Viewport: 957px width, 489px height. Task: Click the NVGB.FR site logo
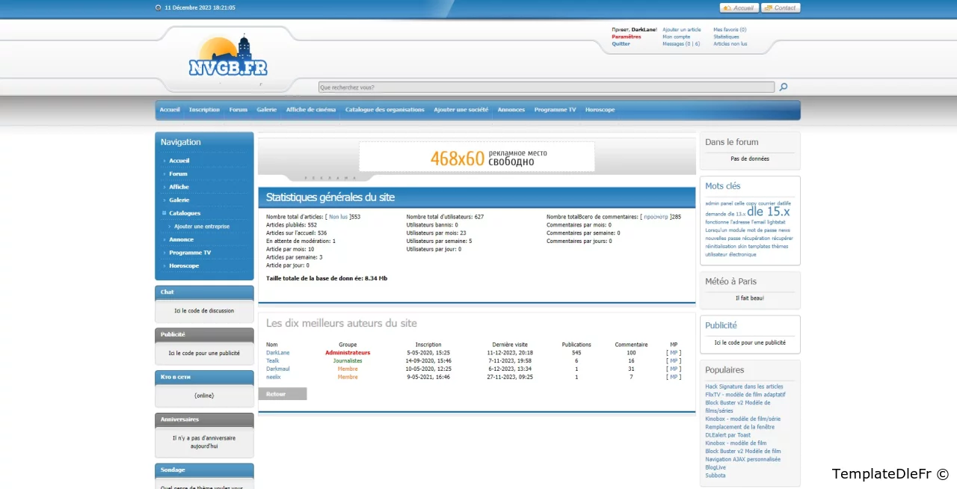(x=227, y=58)
